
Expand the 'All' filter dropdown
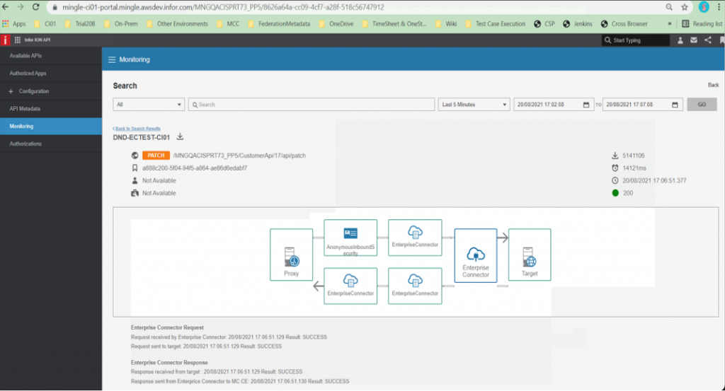[x=149, y=105]
